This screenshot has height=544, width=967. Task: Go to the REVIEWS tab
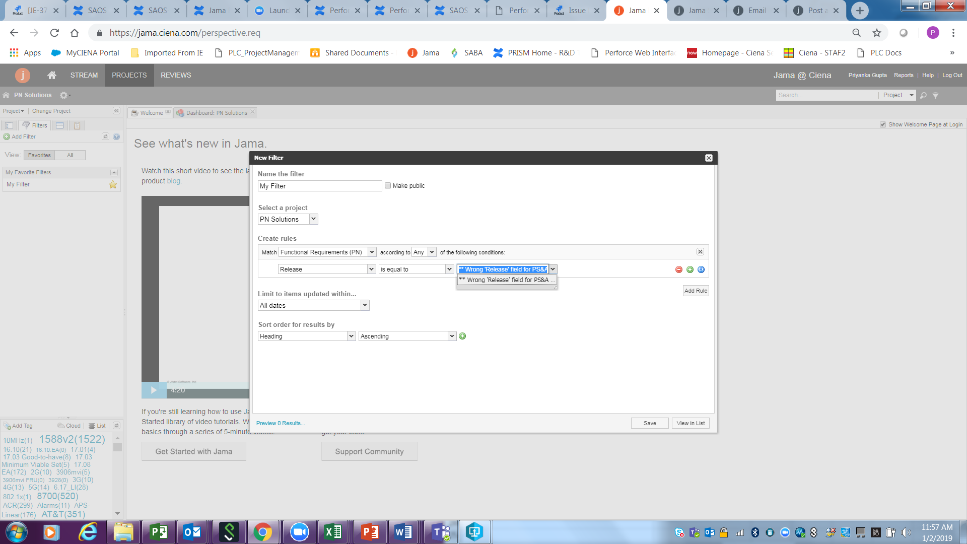pyautogui.click(x=176, y=75)
